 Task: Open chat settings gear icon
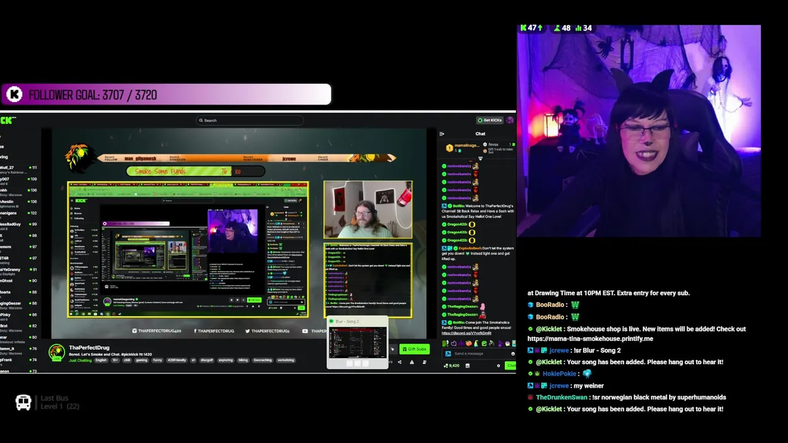(x=498, y=365)
